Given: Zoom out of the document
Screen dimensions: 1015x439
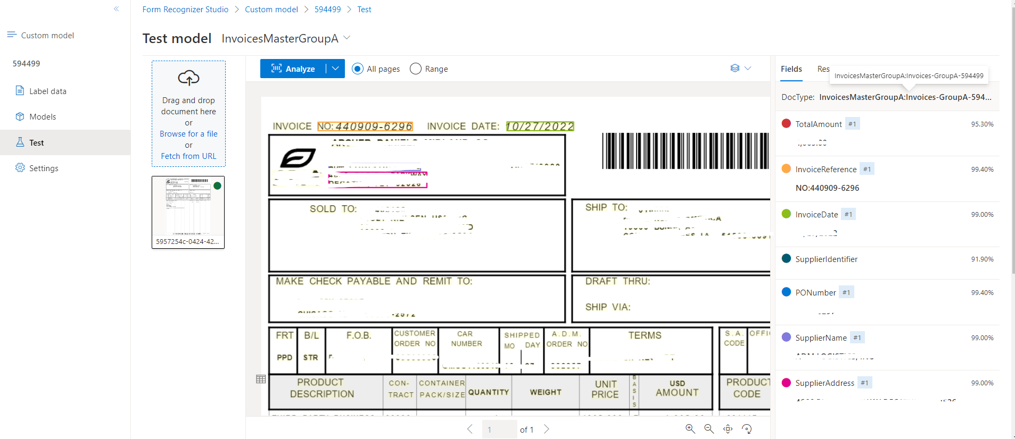Looking at the screenshot, I should [x=709, y=428].
